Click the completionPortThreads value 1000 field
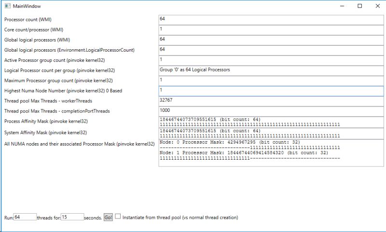386x232 pixels. (x=271, y=111)
